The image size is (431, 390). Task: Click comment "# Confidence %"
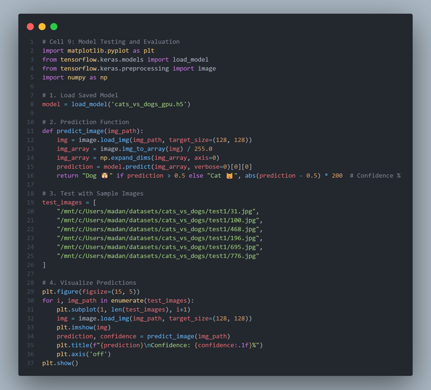coord(375,175)
